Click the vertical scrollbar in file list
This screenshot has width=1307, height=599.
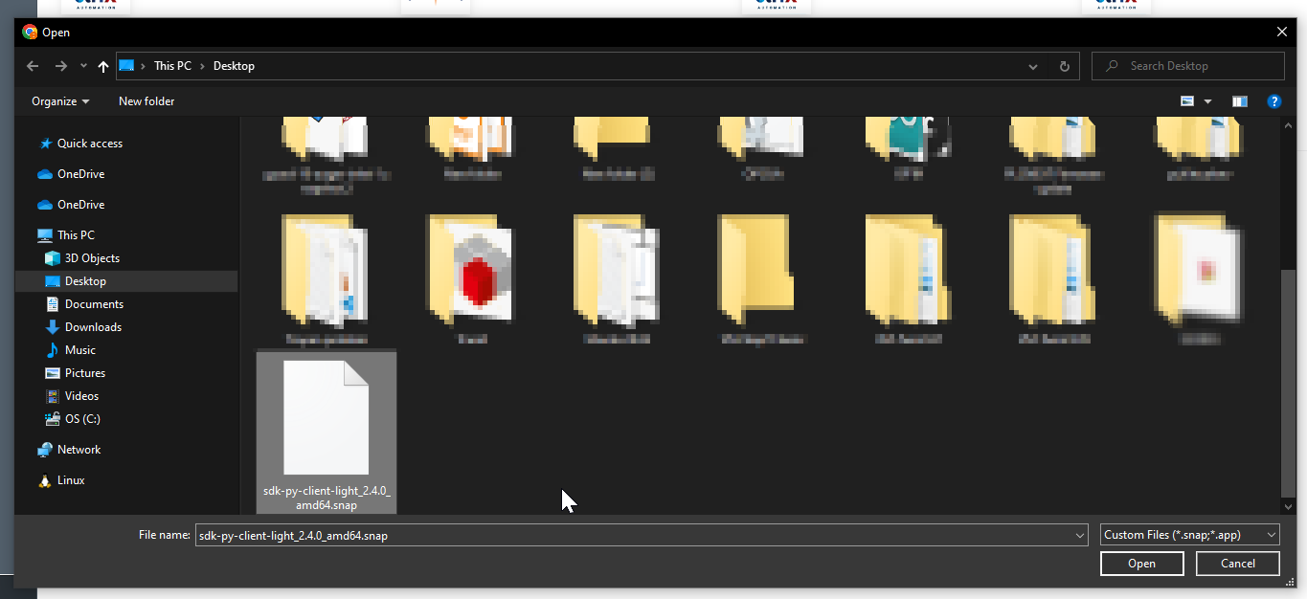click(1288, 383)
